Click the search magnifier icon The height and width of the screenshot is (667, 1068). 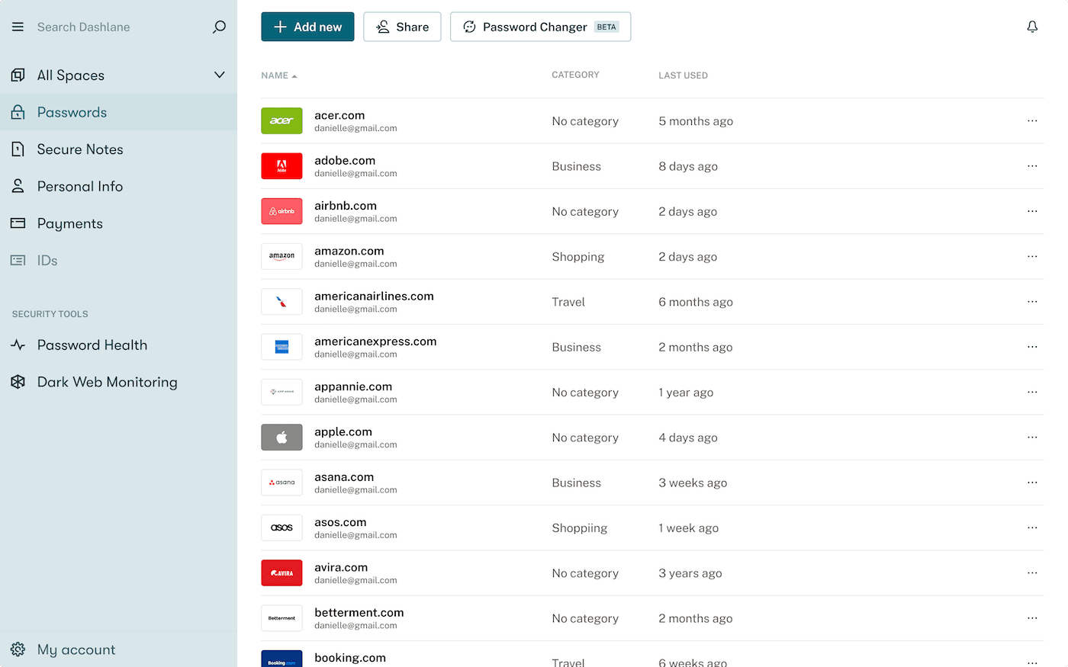pos(219,27)
